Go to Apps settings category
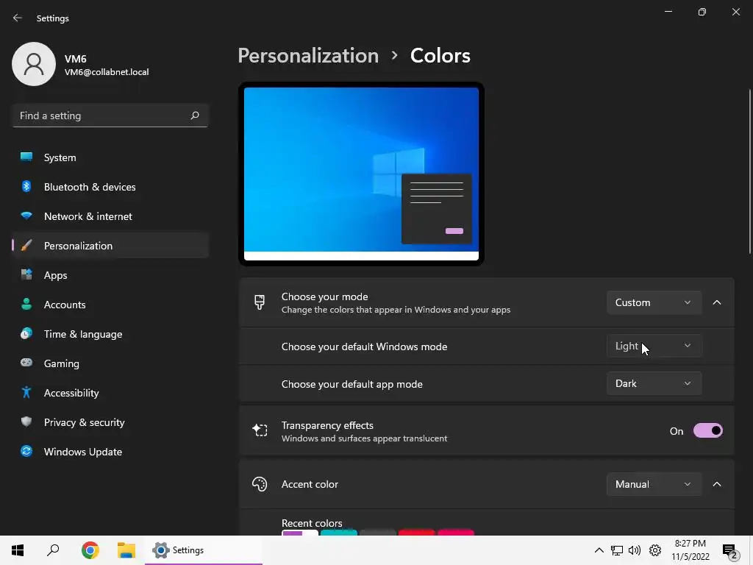This screenshot has width=753, height=565. (x=110, y=275)
